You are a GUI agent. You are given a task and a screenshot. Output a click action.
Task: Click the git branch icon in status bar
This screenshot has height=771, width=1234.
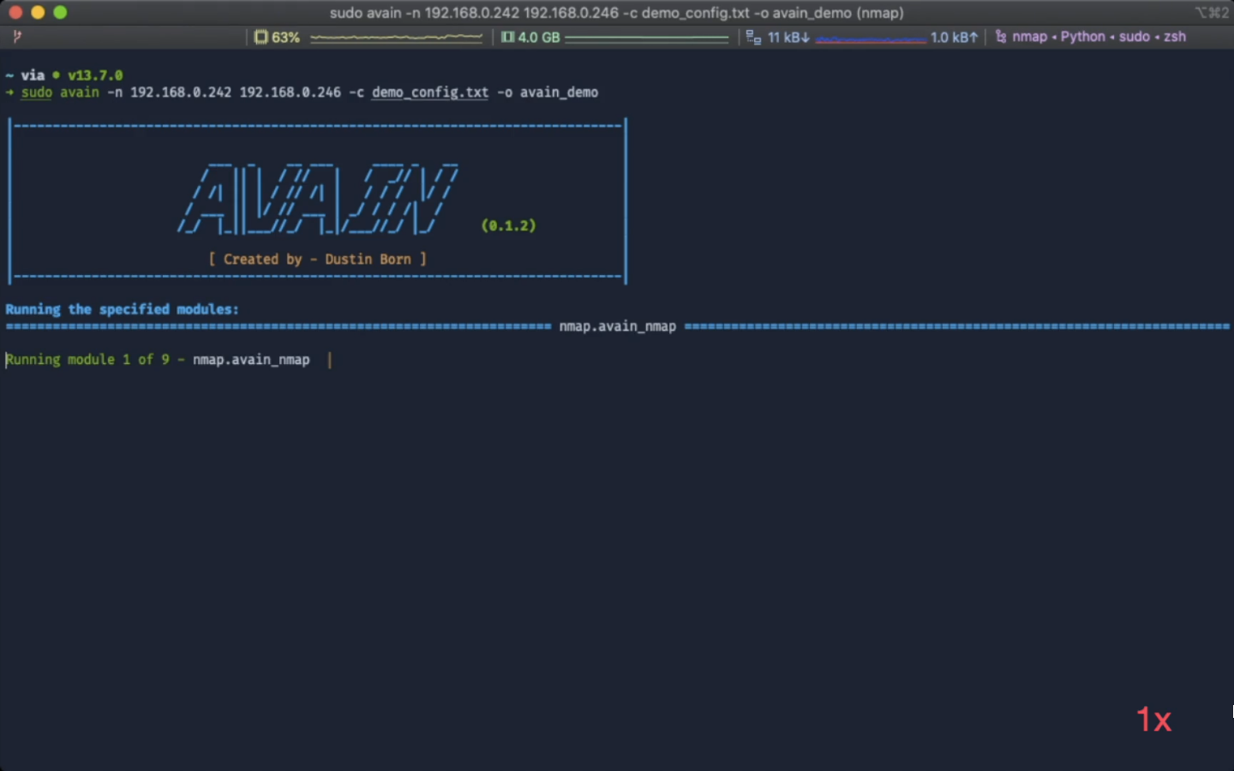(x=16, y=37)
